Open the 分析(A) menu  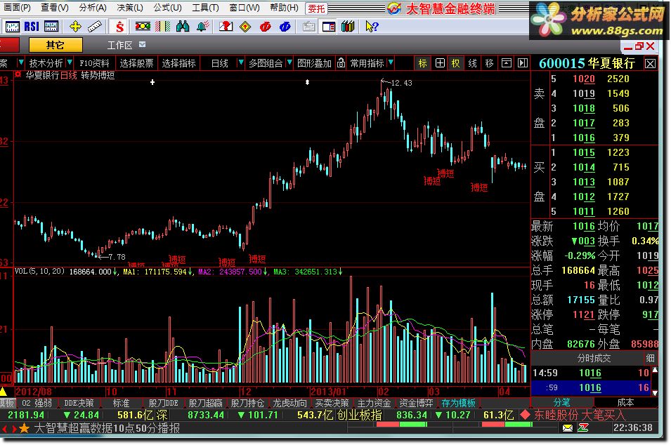[x=93, y=7]
